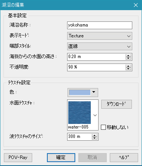
Task: Open POV-Ray settings
Action: pos(18,157)
